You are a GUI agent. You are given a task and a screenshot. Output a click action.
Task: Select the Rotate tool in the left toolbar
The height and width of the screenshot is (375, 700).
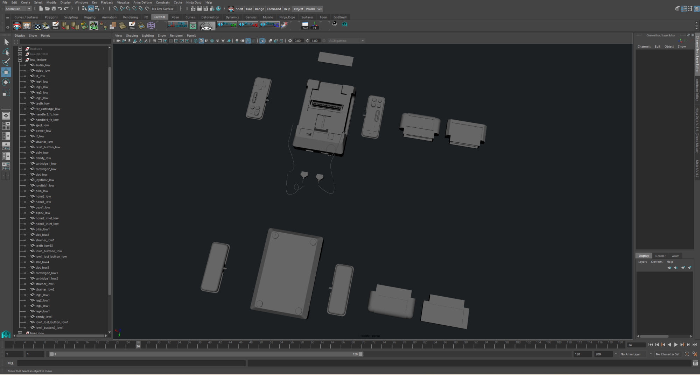click(6, 82)
